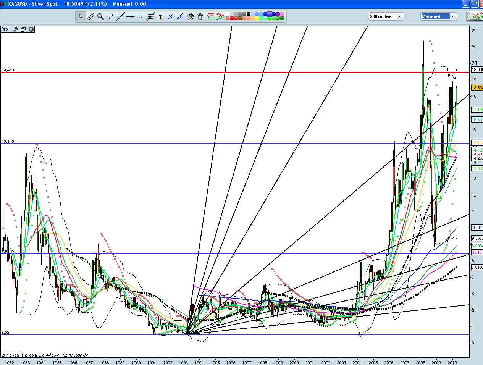Open the hammer and wrench tools icon
Viewport: 483px width, 365px height.
[x=191, y=16]
